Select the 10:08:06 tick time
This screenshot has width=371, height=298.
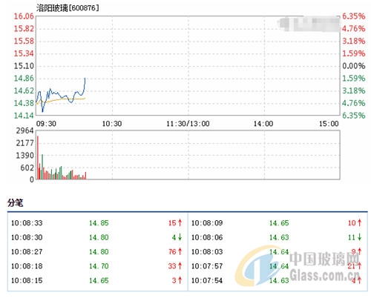207,237
